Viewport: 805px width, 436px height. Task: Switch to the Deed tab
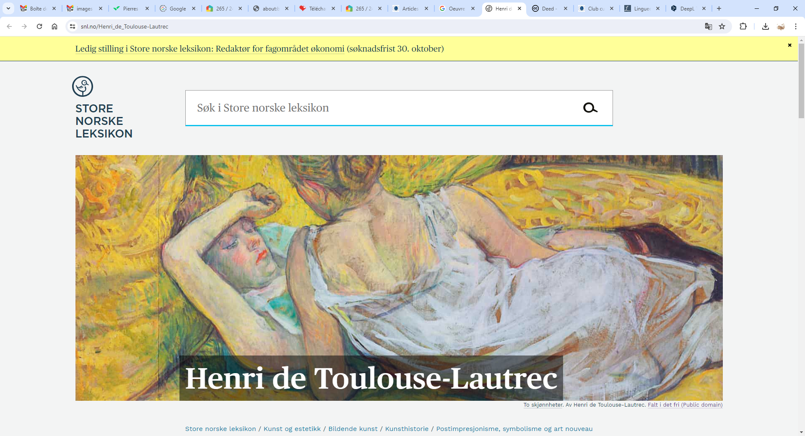[547, 8]
